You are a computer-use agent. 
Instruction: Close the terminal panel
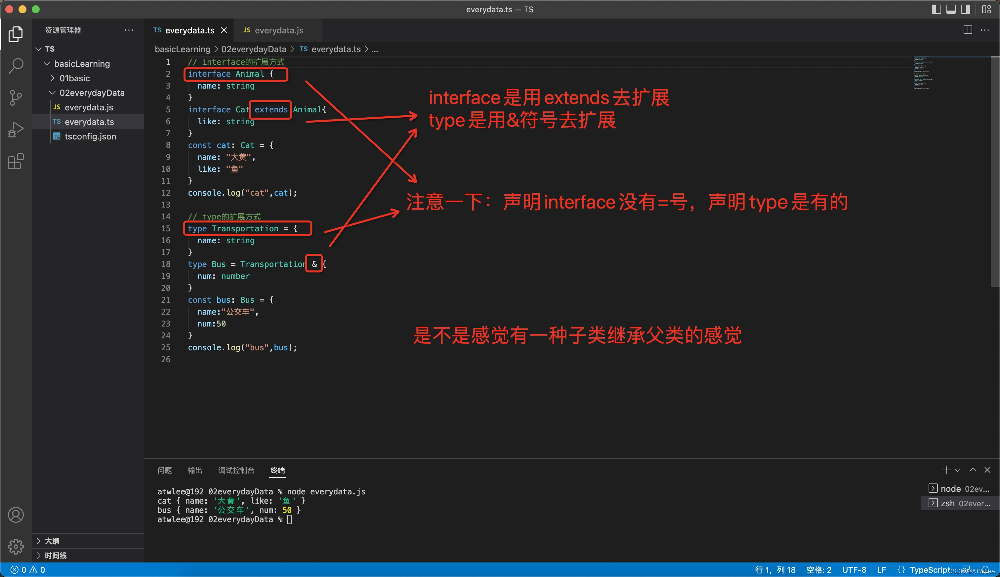987,470
